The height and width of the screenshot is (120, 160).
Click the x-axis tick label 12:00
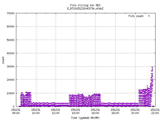[55, 113]
